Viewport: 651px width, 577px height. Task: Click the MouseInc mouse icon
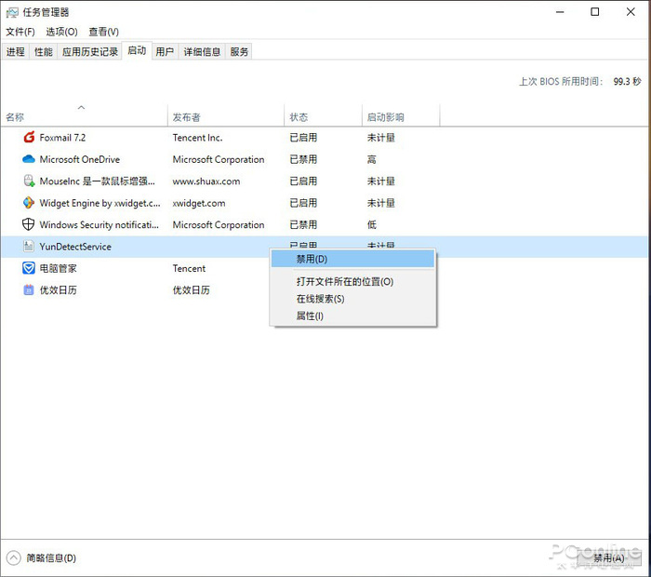[29, 181]
